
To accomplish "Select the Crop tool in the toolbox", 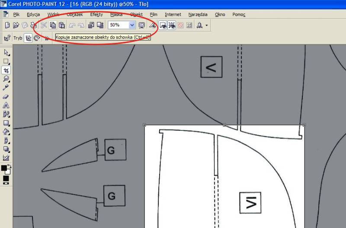I will click(x=6, y=70).
